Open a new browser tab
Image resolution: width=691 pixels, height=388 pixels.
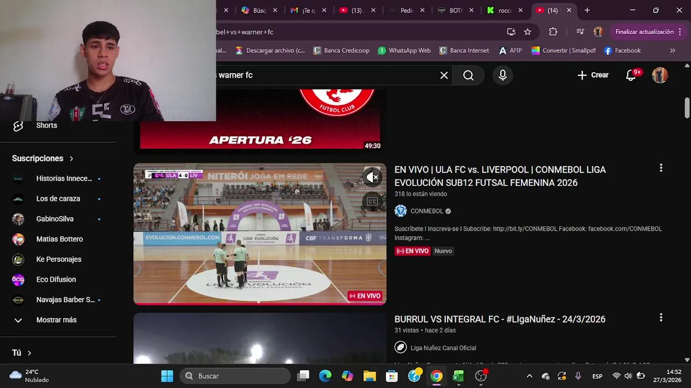point(587,10)
